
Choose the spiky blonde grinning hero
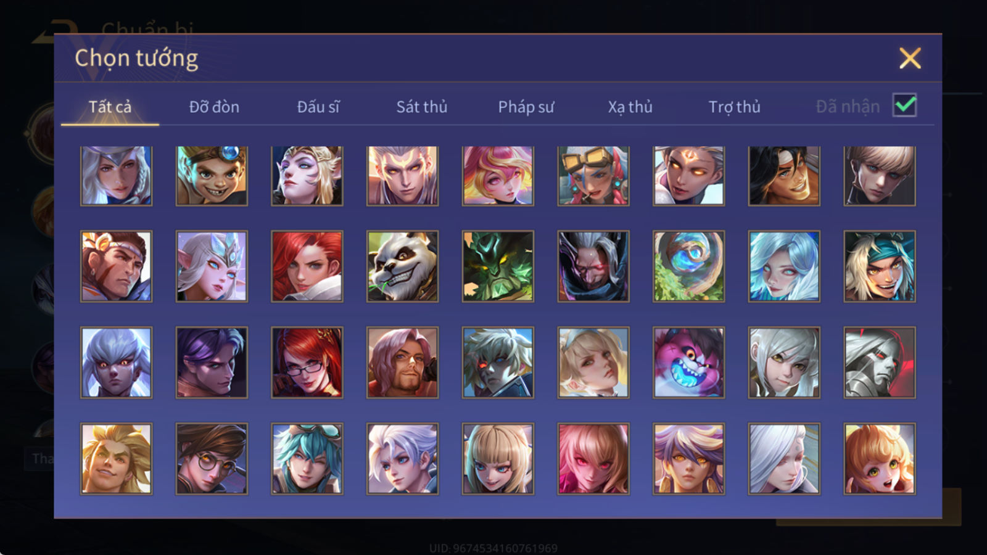tap(117, 459)
